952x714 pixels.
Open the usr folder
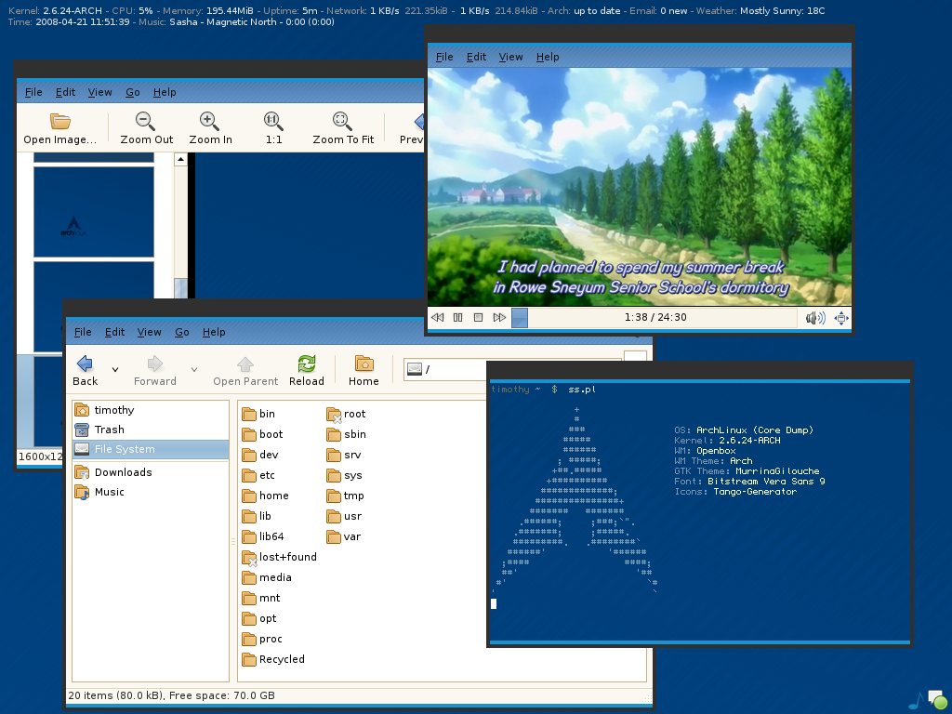tap(344, 516)
